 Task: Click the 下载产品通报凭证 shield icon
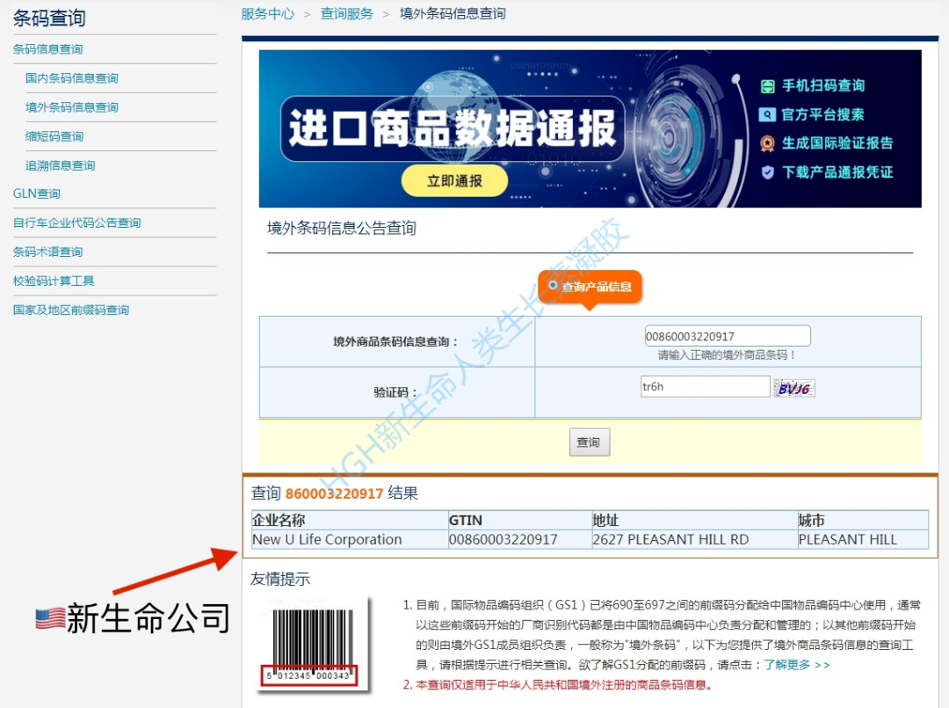(x=767, y=172)
